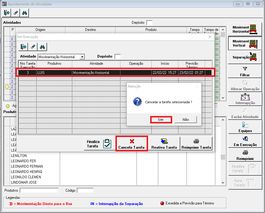Viewport: 265px width, 213px height.
Task: Select LEONARDO HENRIQ in the list
Action: (x=26, y=172)
